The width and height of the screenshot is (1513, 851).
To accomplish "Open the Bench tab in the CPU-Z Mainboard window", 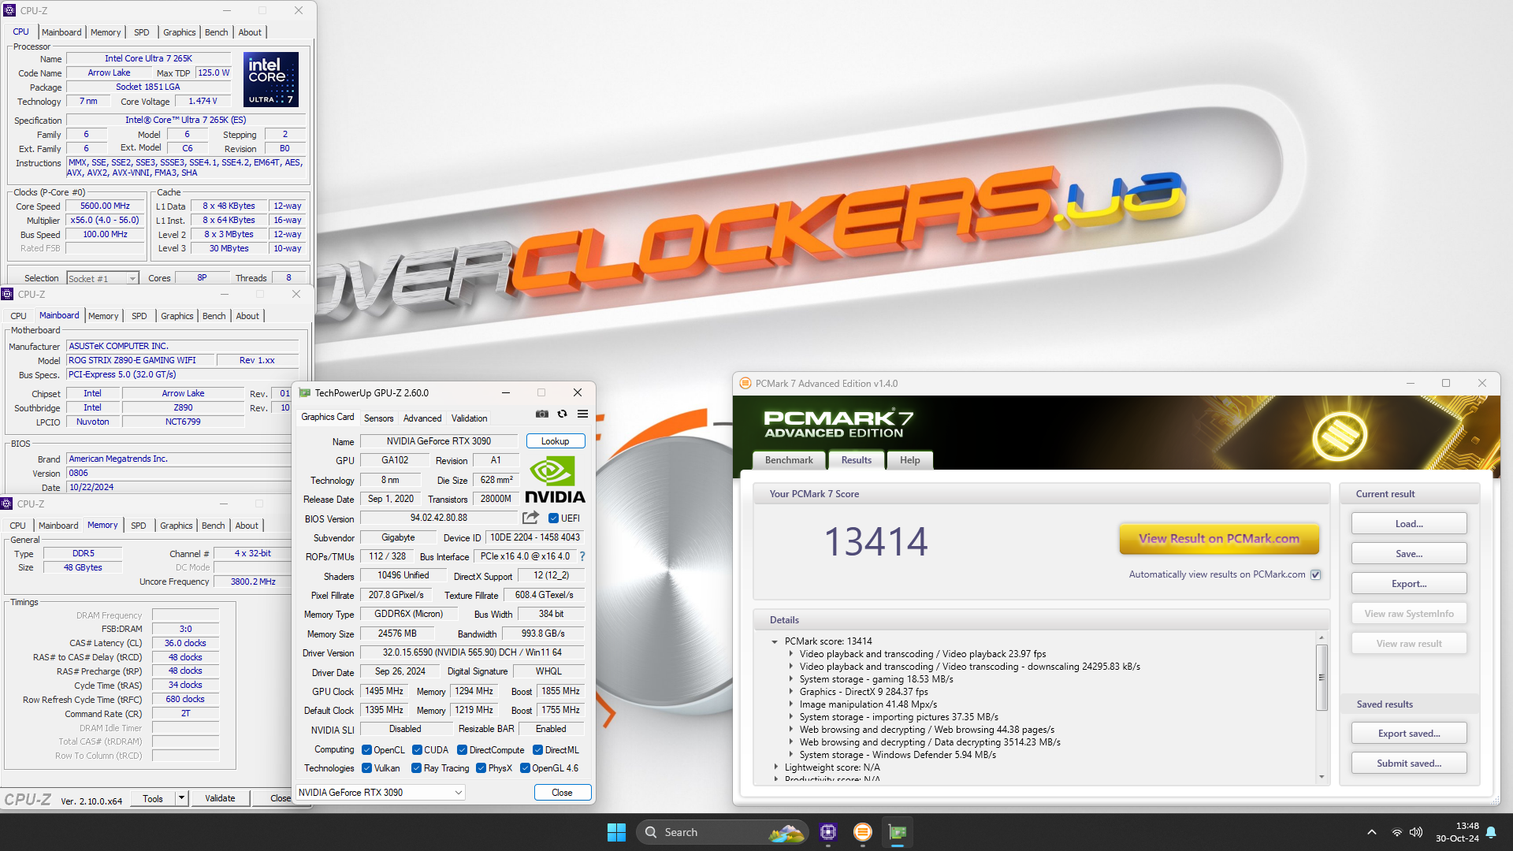I will click(x=214, y=316).
